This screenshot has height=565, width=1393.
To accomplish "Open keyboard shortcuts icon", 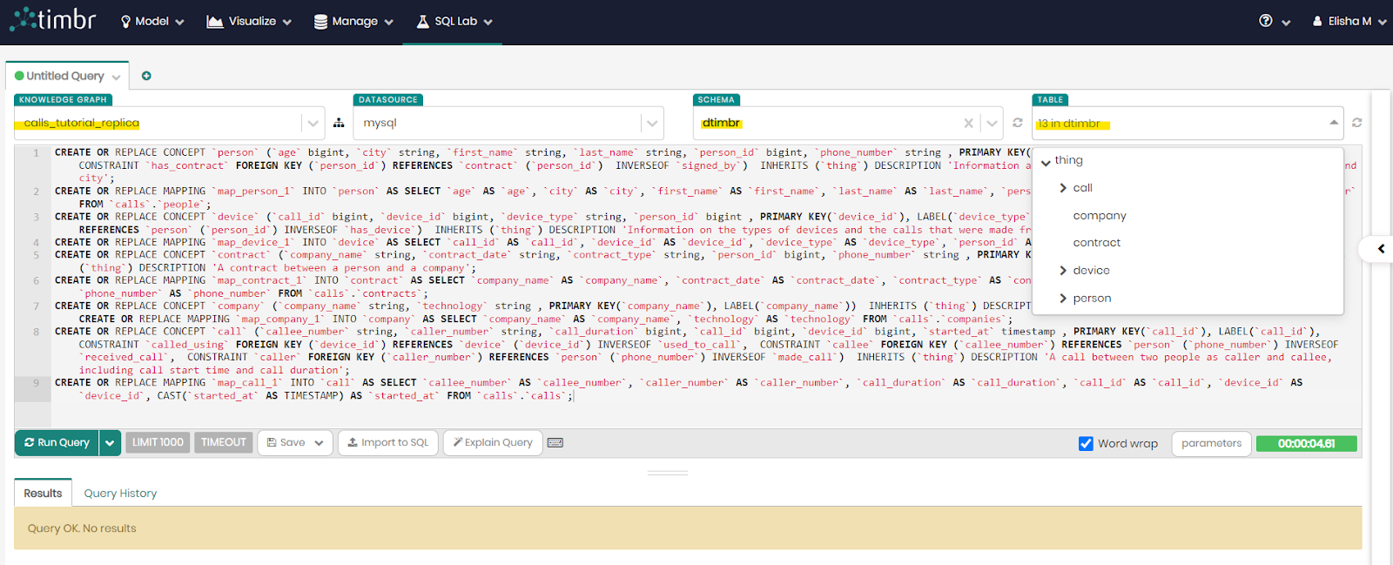I will (x=555, y=443).
